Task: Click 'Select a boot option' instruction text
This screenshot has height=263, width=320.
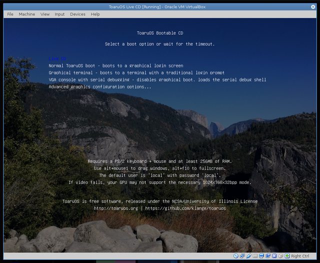Action: pos(159,44)
